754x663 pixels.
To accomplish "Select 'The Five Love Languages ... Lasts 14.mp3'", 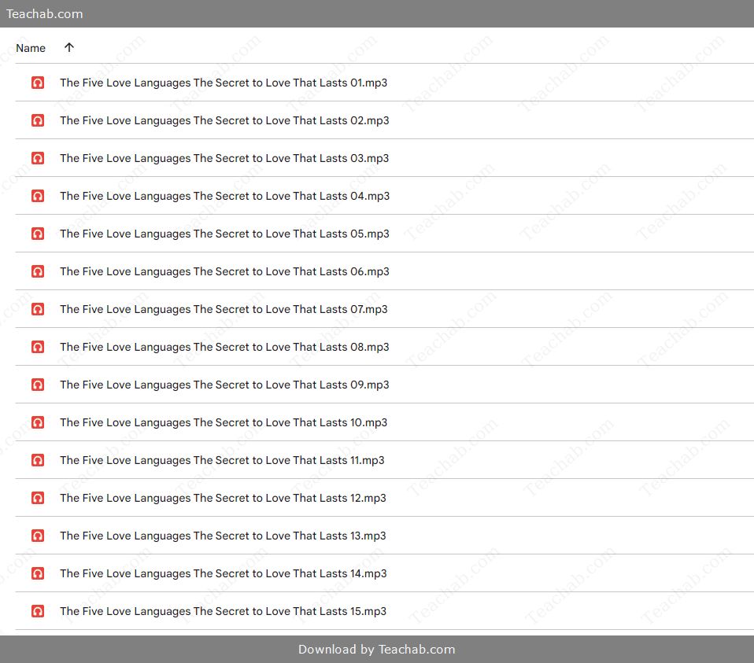I will [x=224, y=573].
